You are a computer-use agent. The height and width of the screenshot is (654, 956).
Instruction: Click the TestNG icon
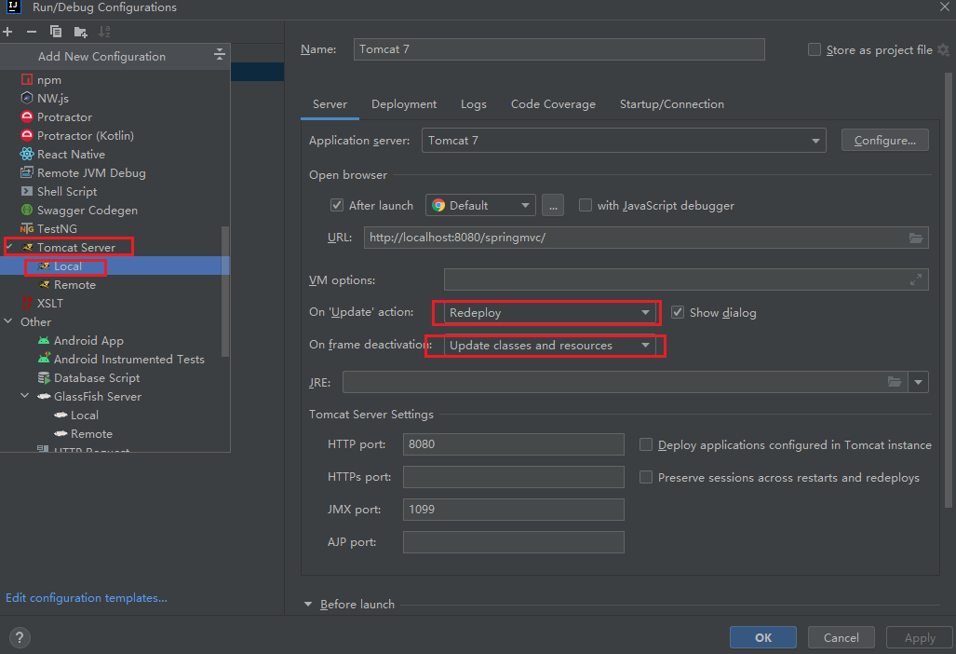(27, 229)
